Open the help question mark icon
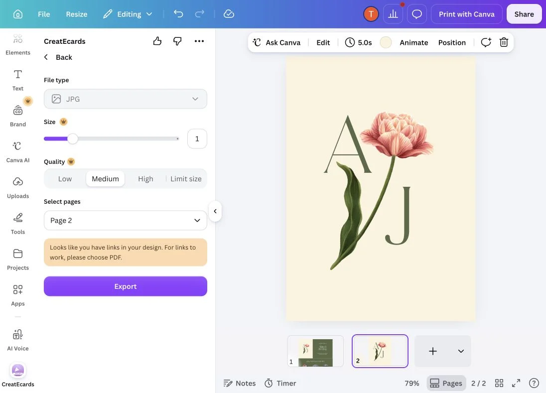Image resolution: width=546 pixels, height=393 pixels. click(534, 383)
